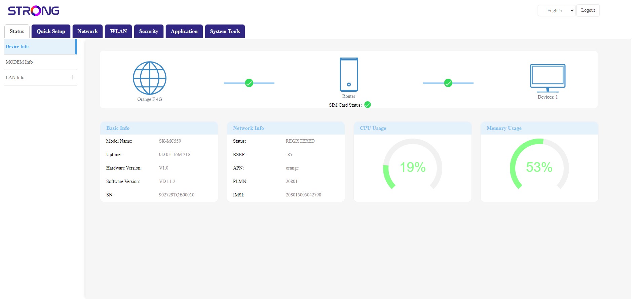Click the APN: label
This screenshot has height=299, width=639.
tap(238, 168)
